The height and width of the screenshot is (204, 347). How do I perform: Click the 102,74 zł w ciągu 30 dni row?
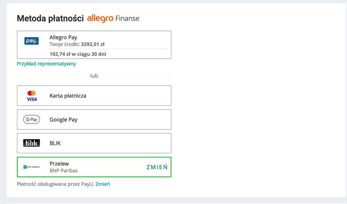78,54
